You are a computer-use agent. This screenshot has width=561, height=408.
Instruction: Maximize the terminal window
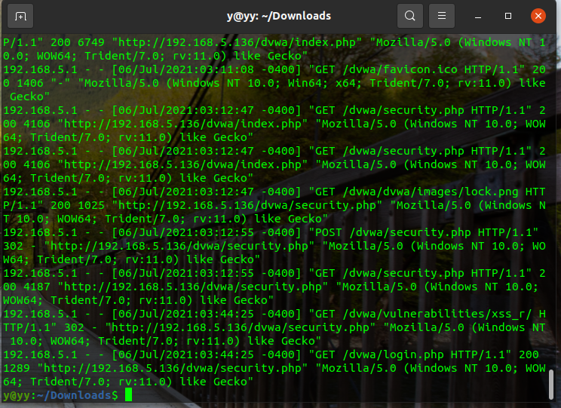(508, 16)
